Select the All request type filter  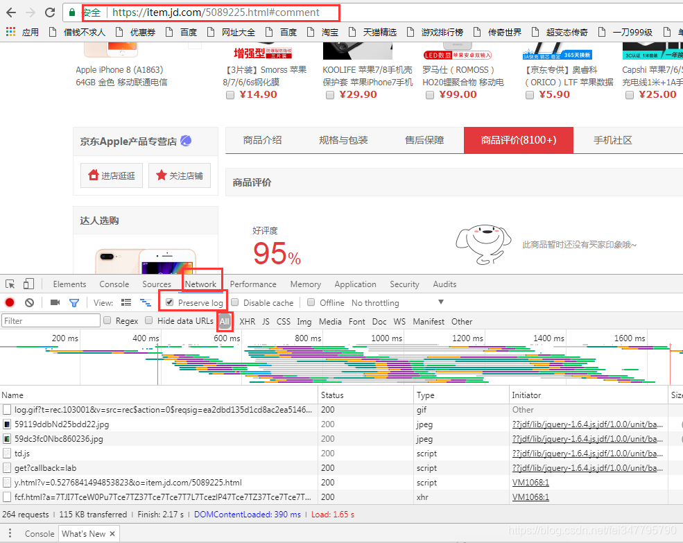click(x=225, y=321)
